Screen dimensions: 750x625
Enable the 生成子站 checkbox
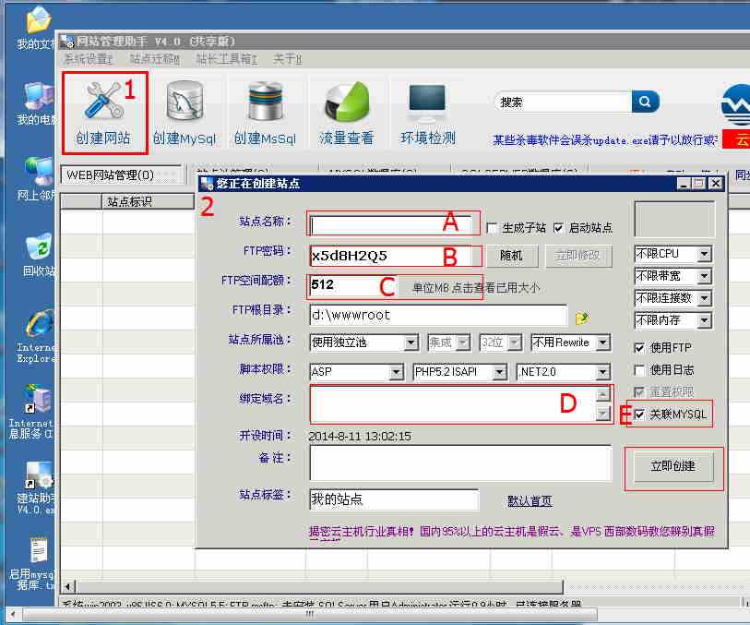[493, 228]
